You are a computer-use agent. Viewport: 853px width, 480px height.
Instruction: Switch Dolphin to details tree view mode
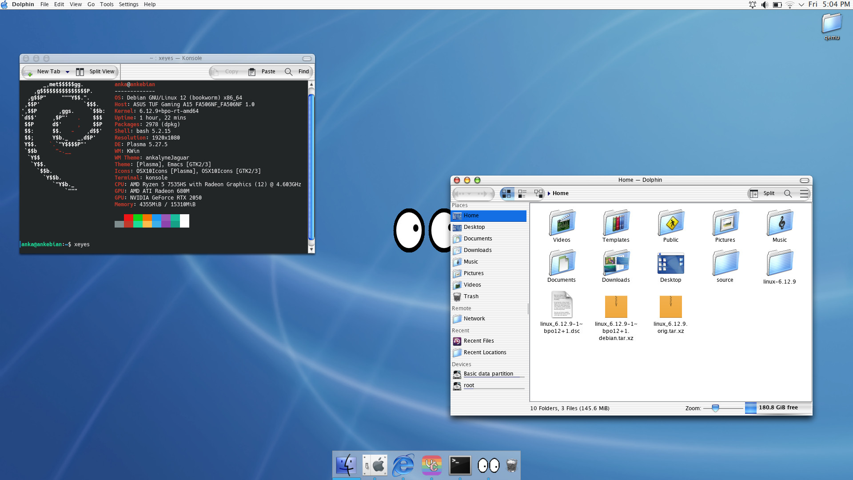coord(538,194)
